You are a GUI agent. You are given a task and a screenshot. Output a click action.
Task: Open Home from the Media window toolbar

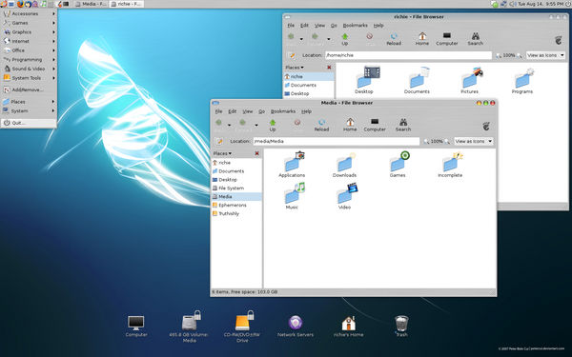point(350,125)
